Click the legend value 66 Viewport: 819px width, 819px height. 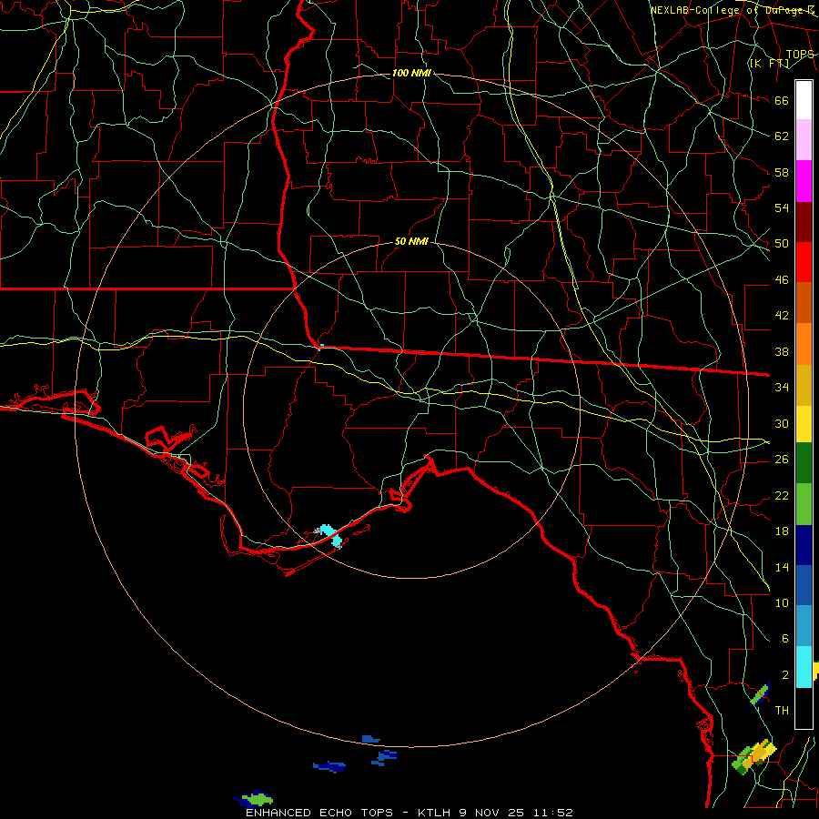(x=782, y=101)
